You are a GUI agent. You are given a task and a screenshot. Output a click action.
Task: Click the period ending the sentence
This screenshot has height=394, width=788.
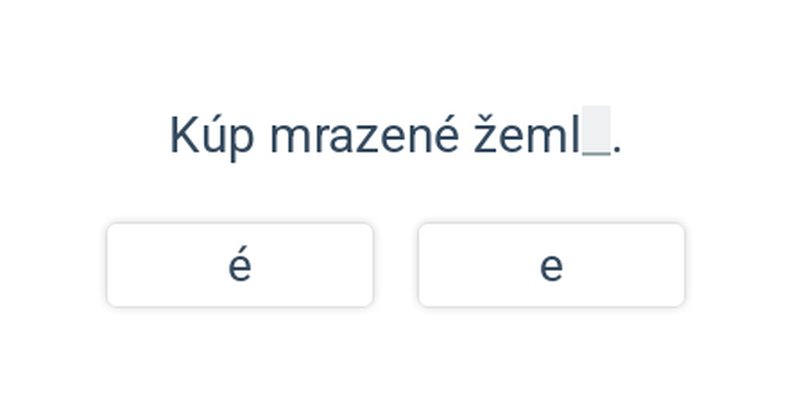[618, 150]
